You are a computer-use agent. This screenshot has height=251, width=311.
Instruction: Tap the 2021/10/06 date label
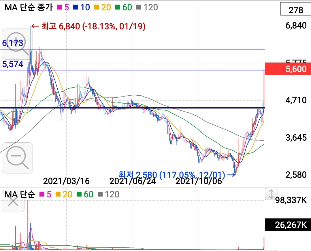[x=199, y=181]
